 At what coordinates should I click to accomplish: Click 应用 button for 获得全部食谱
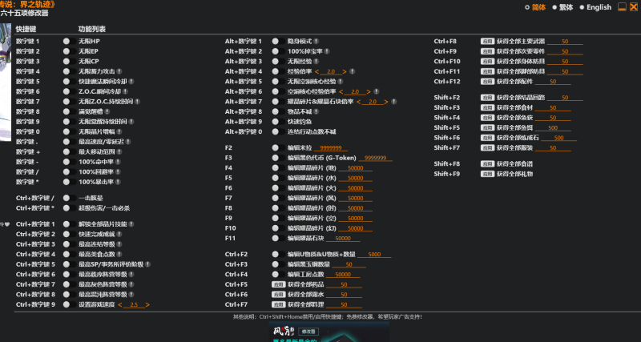(487, 164)
